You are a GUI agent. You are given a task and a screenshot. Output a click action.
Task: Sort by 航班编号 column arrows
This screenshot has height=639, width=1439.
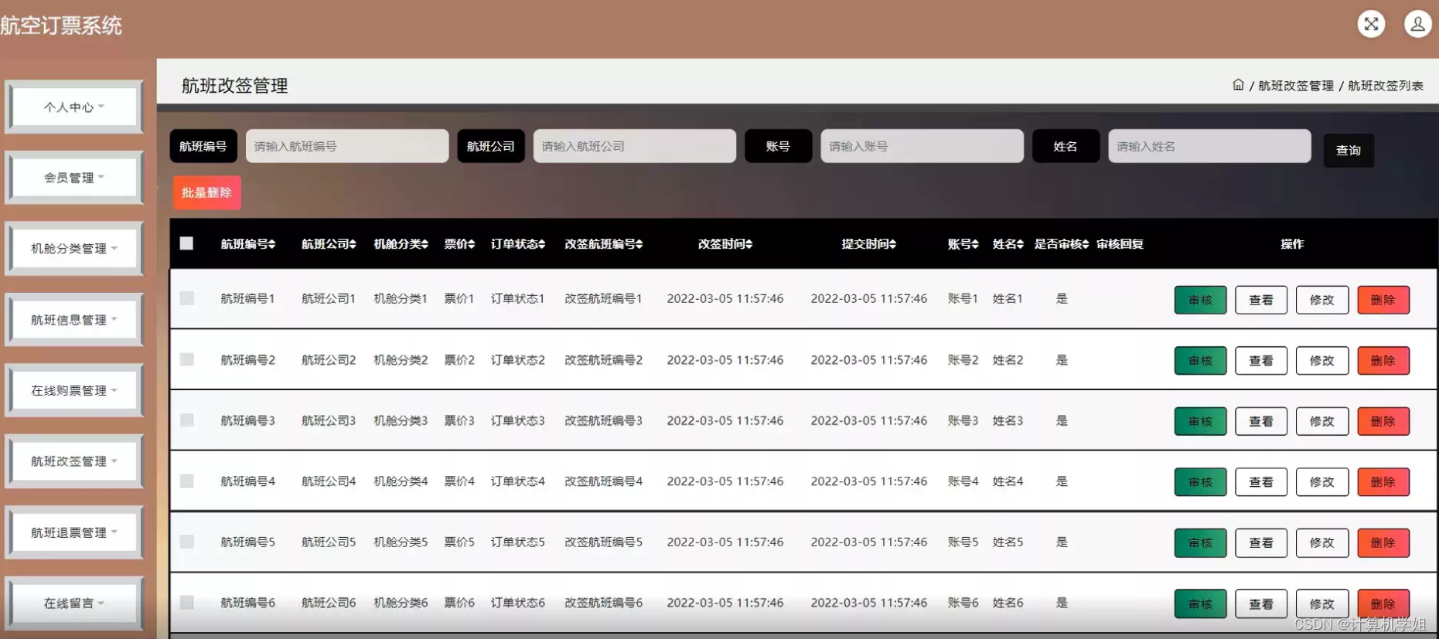(272, 244)
